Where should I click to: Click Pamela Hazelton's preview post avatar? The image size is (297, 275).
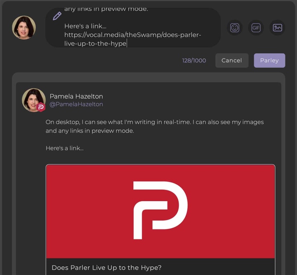pyautogui.click(x=34, y=100)
